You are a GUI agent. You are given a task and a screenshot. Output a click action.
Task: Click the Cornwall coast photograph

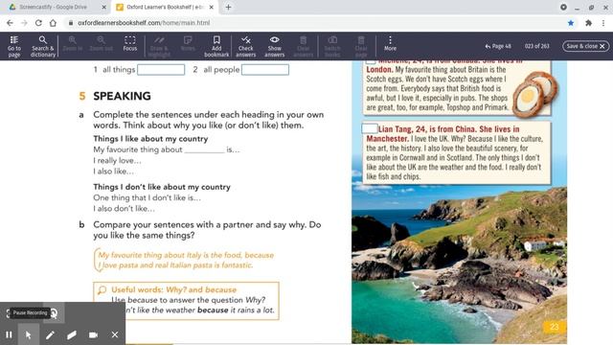point(459,264)
